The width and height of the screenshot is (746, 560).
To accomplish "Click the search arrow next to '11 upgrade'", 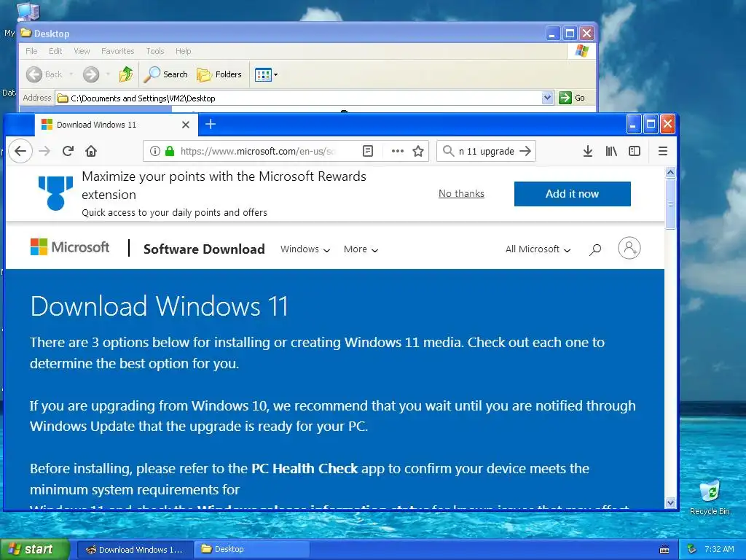I will pos(525,152).
